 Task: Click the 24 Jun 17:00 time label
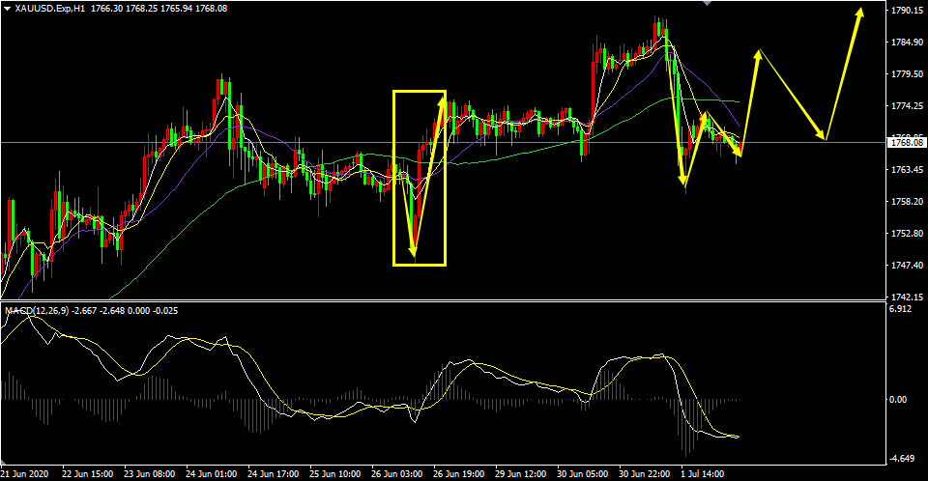click(273, 474)
